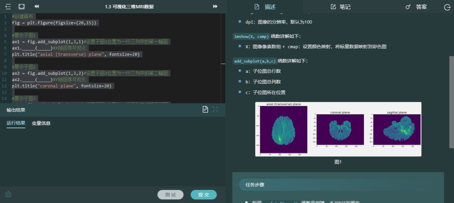Click the Figure 1 MRI planes image

tap(338, 129)
